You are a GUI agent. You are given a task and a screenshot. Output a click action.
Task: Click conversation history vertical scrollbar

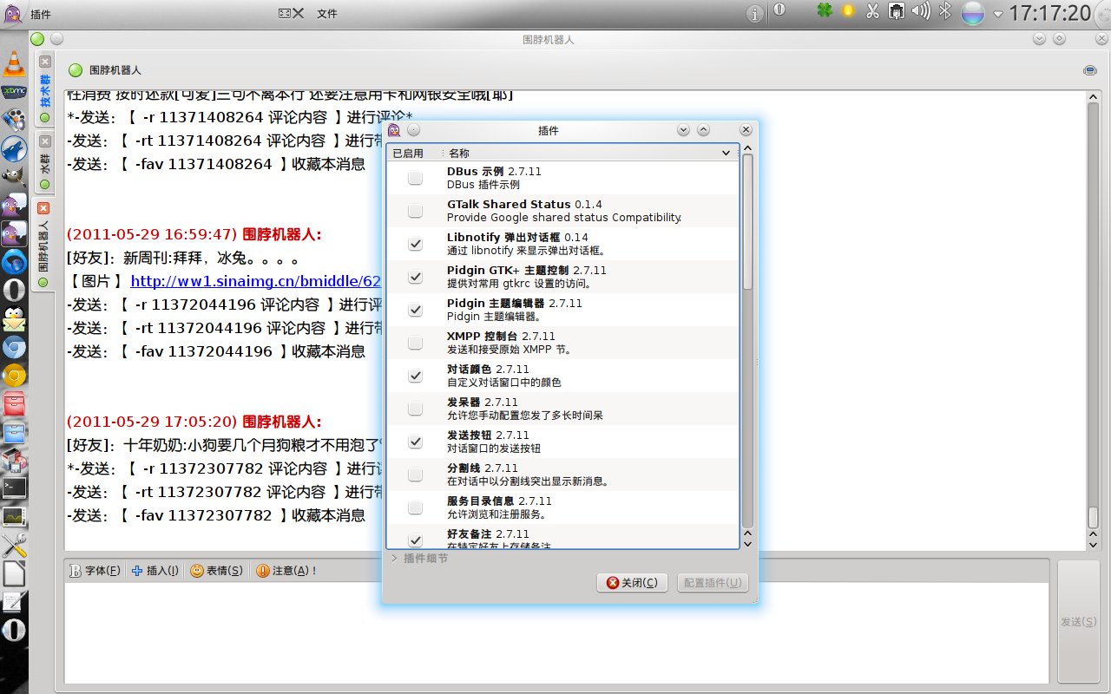[1094, 517]
